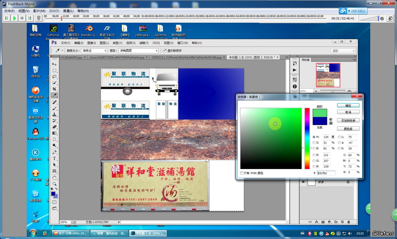Click the delete layer trash icon
Image resolution: width=397 pixels, height=239 pixels.
(x=348, y=222)
